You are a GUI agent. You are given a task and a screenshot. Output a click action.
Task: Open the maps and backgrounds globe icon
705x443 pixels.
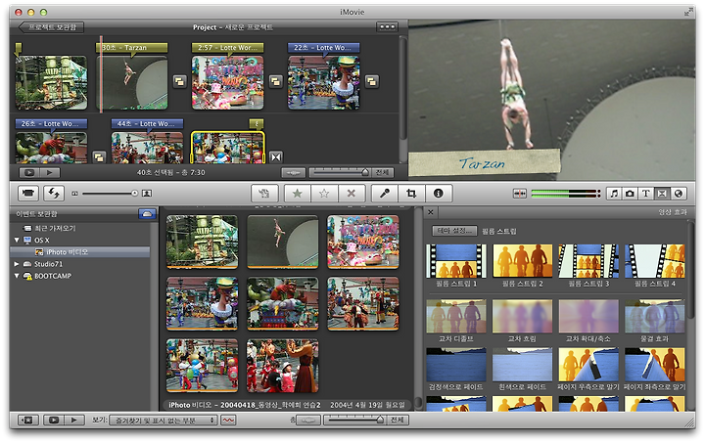click(x=678, y=194)
